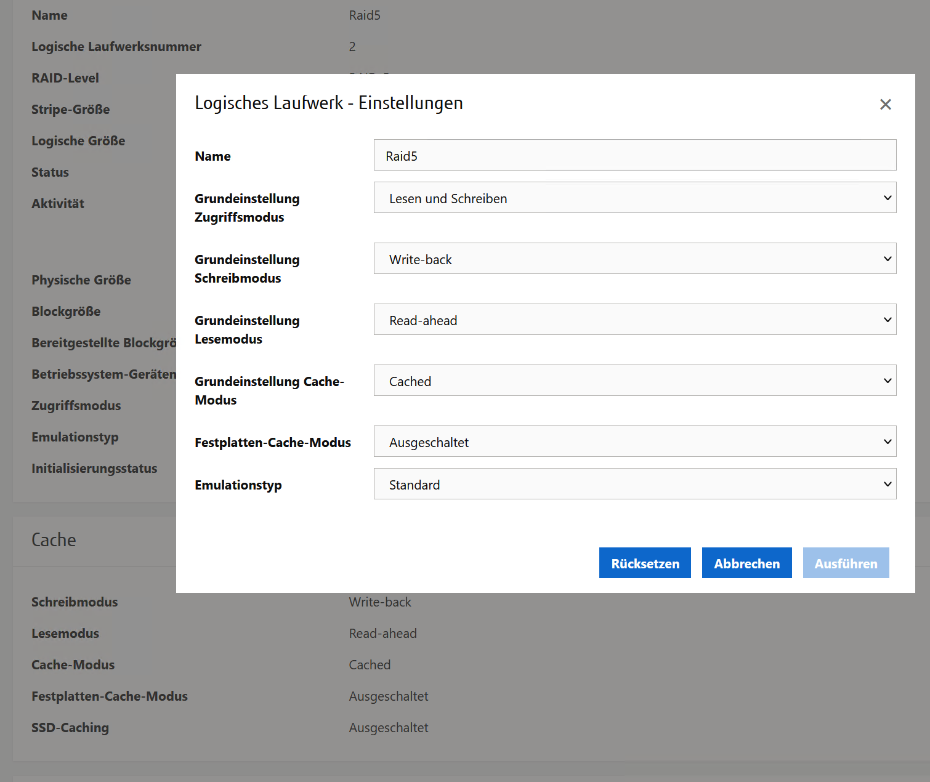Click the 'Write-back' value in Cache section
The width and height of the screenshot is (930, 782).
pos(380,602)
